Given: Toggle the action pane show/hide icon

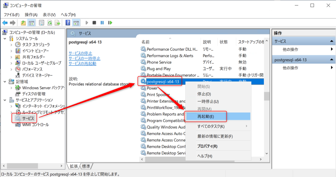Looking at the screenshot, I should tap(76, 22).
